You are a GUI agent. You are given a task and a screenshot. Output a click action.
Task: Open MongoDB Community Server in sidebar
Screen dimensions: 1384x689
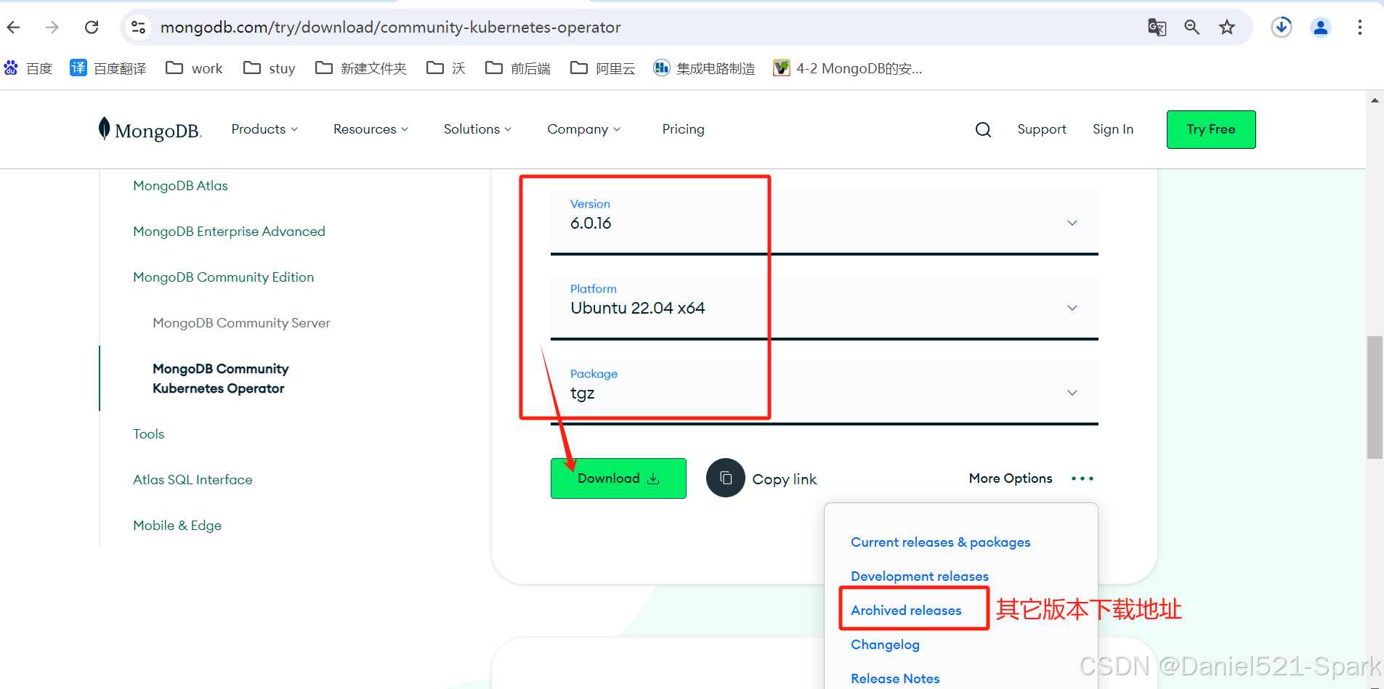pyautogui.click(x=241, y=323)
